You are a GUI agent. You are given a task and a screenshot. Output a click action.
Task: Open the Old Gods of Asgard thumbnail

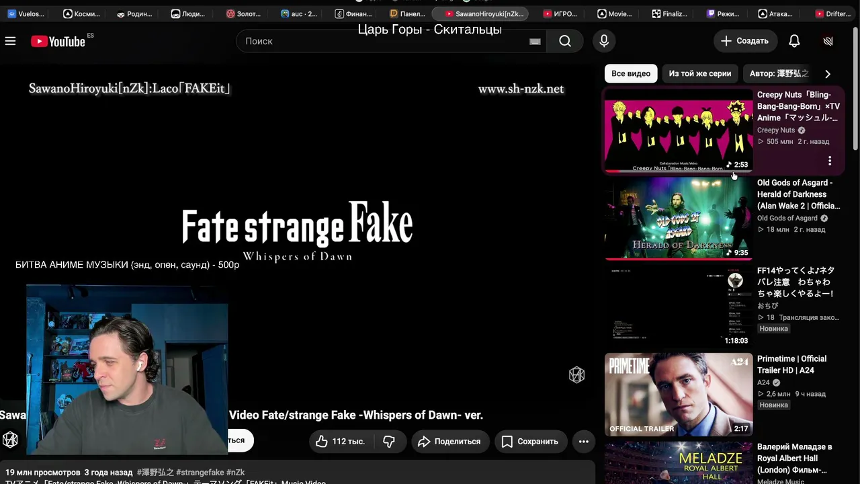679,218
